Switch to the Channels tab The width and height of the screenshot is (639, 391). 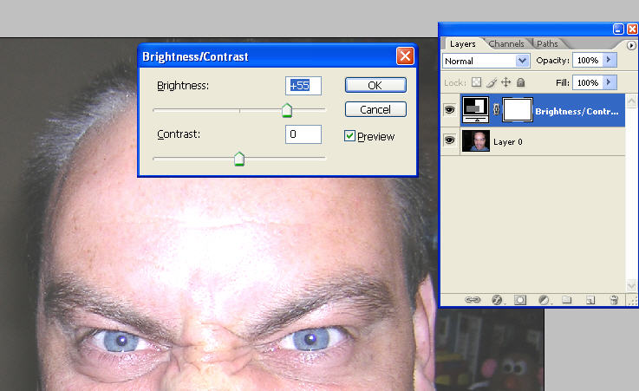506,43
